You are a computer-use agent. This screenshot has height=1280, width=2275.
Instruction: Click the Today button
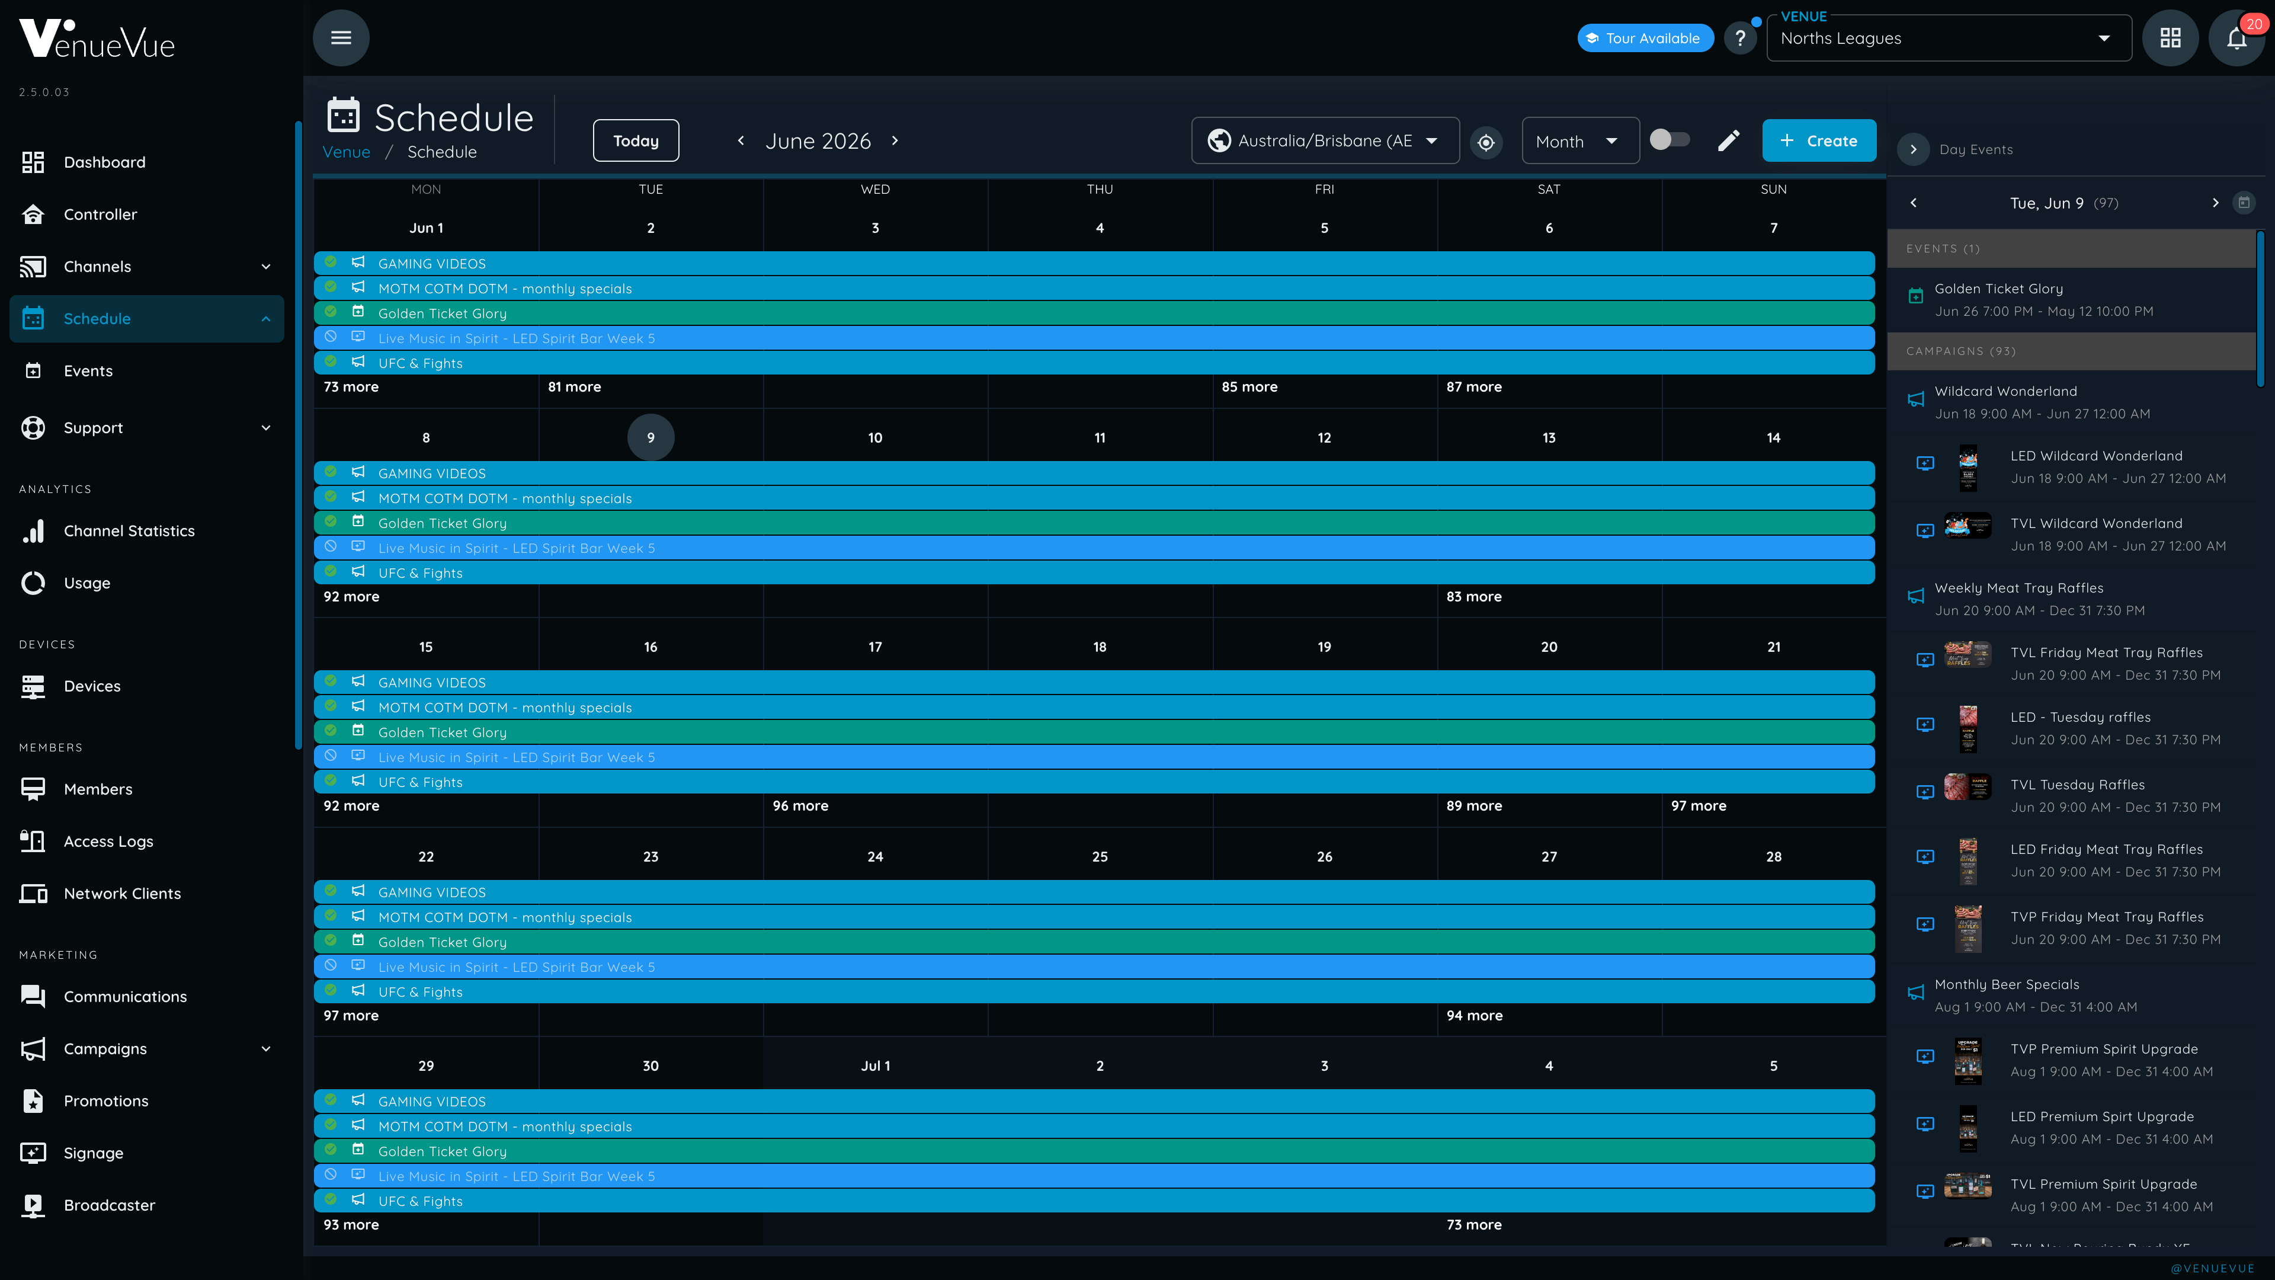tap(636, 140)
